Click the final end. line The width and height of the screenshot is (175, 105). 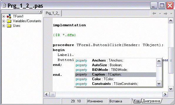click(57, 75)
